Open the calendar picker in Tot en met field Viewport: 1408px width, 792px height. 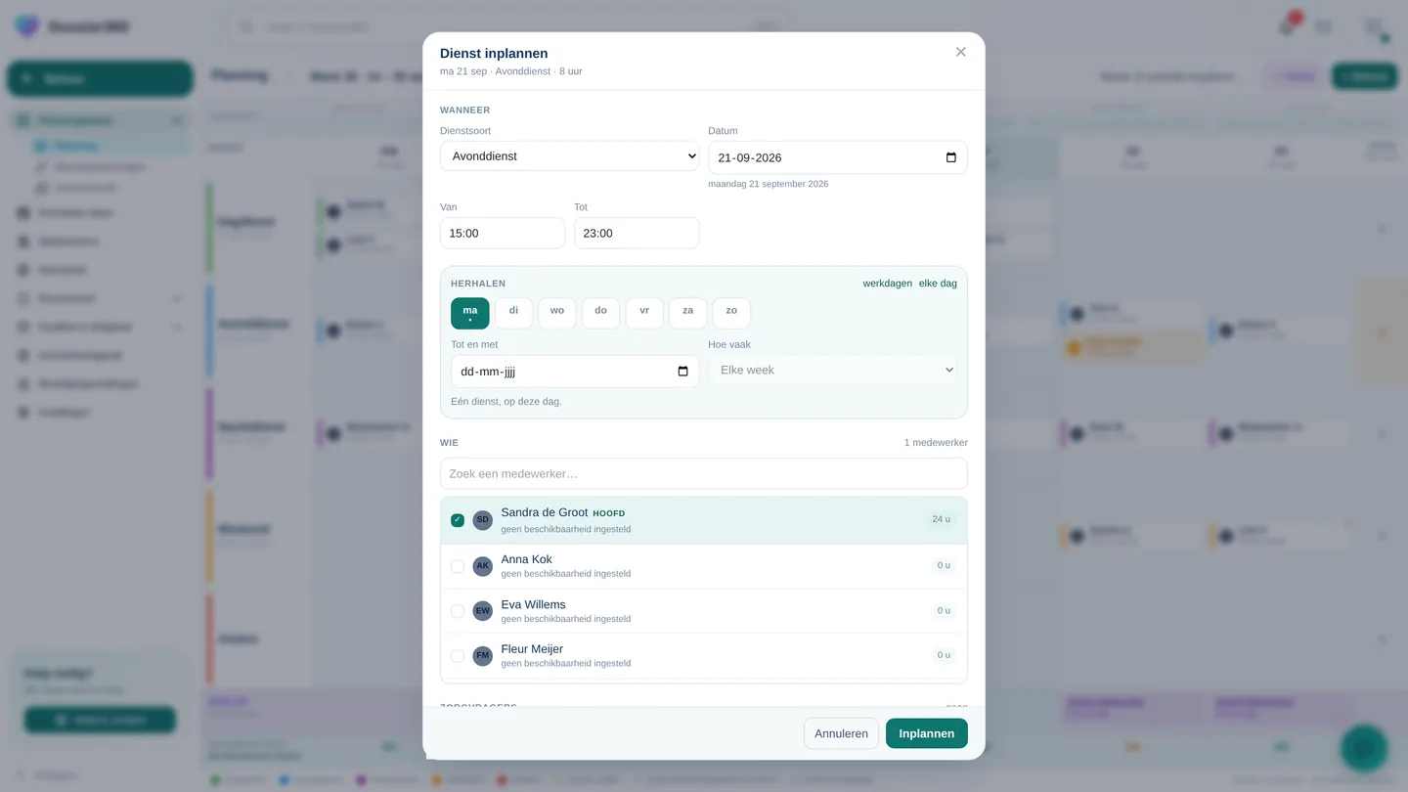point(683,372)
